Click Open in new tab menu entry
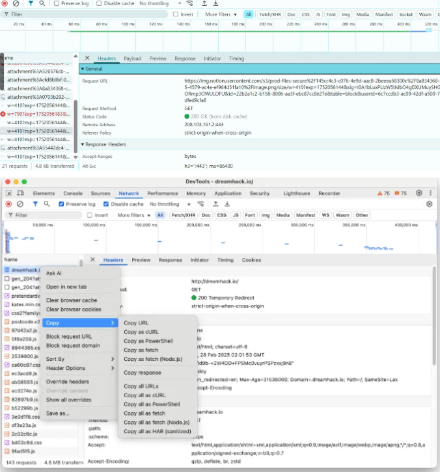This screenshot has width=440, height=472. click(x=66, y=287)
